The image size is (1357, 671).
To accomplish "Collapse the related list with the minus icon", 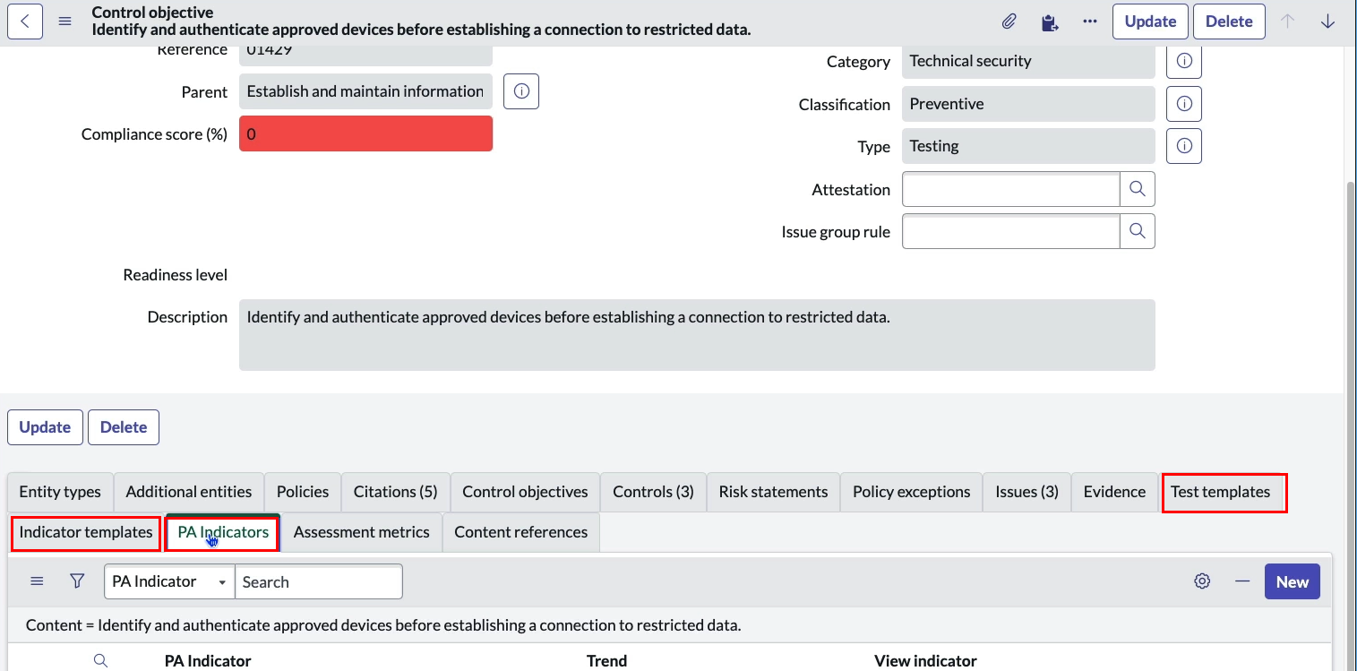I will [1242, 581].
